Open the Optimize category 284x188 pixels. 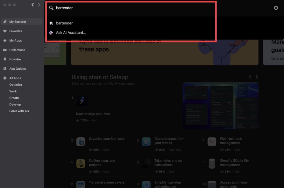click(x=16, y=85)
